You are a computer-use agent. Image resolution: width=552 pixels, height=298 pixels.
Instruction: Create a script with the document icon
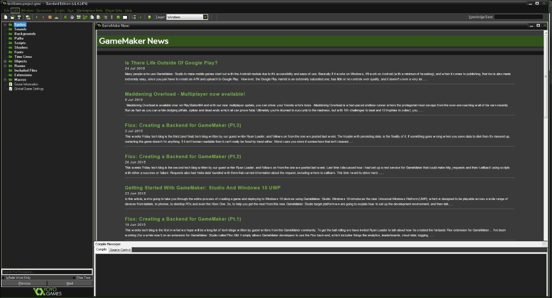coord(92,17)
